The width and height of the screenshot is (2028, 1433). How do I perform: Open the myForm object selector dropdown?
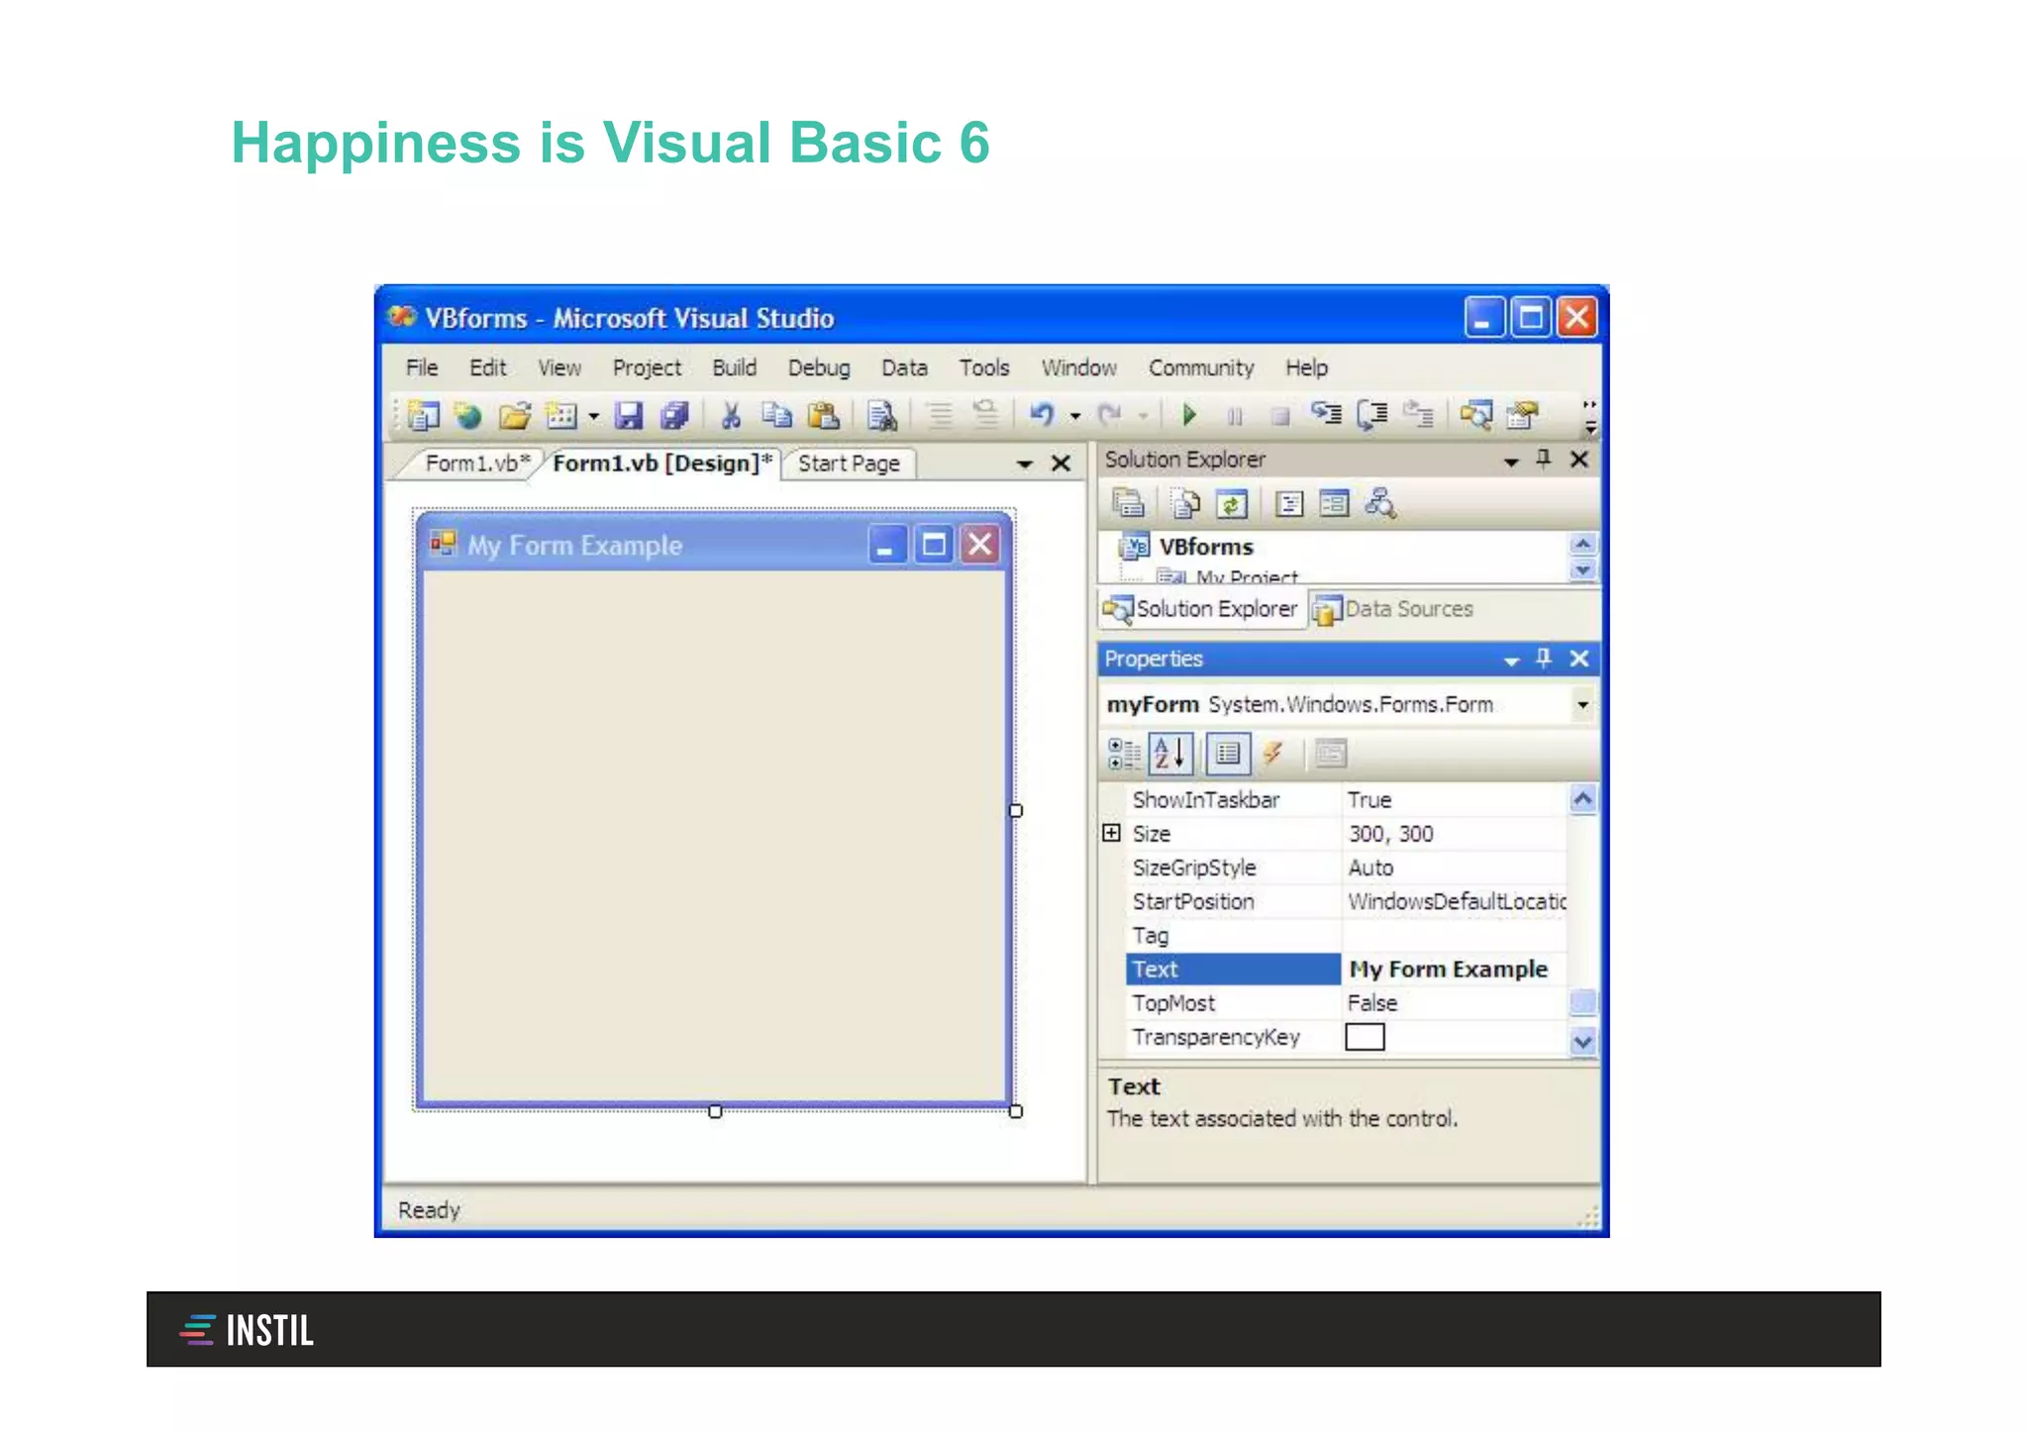click(1582, 705)
